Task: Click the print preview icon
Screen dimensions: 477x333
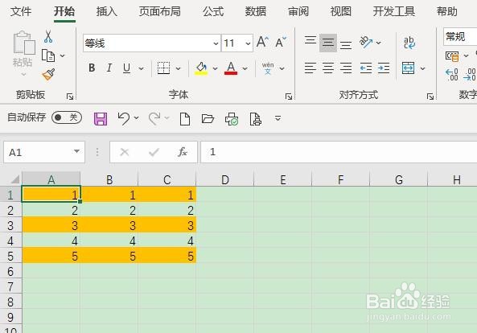Action: (256, 118)
